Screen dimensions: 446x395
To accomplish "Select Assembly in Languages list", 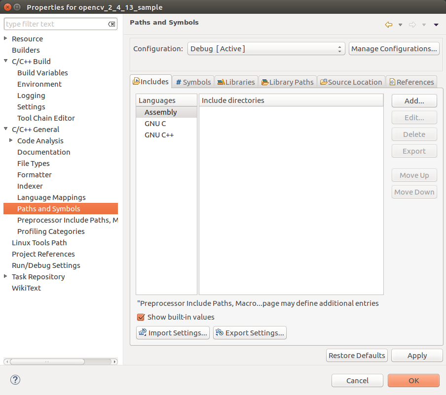I will click(166, 112).
